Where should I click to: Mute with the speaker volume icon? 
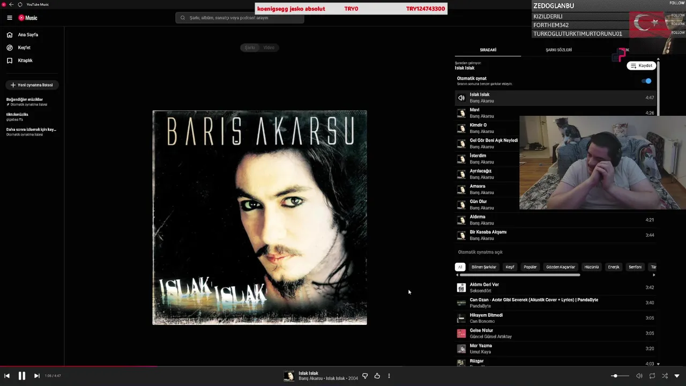(x=639, y=376)
